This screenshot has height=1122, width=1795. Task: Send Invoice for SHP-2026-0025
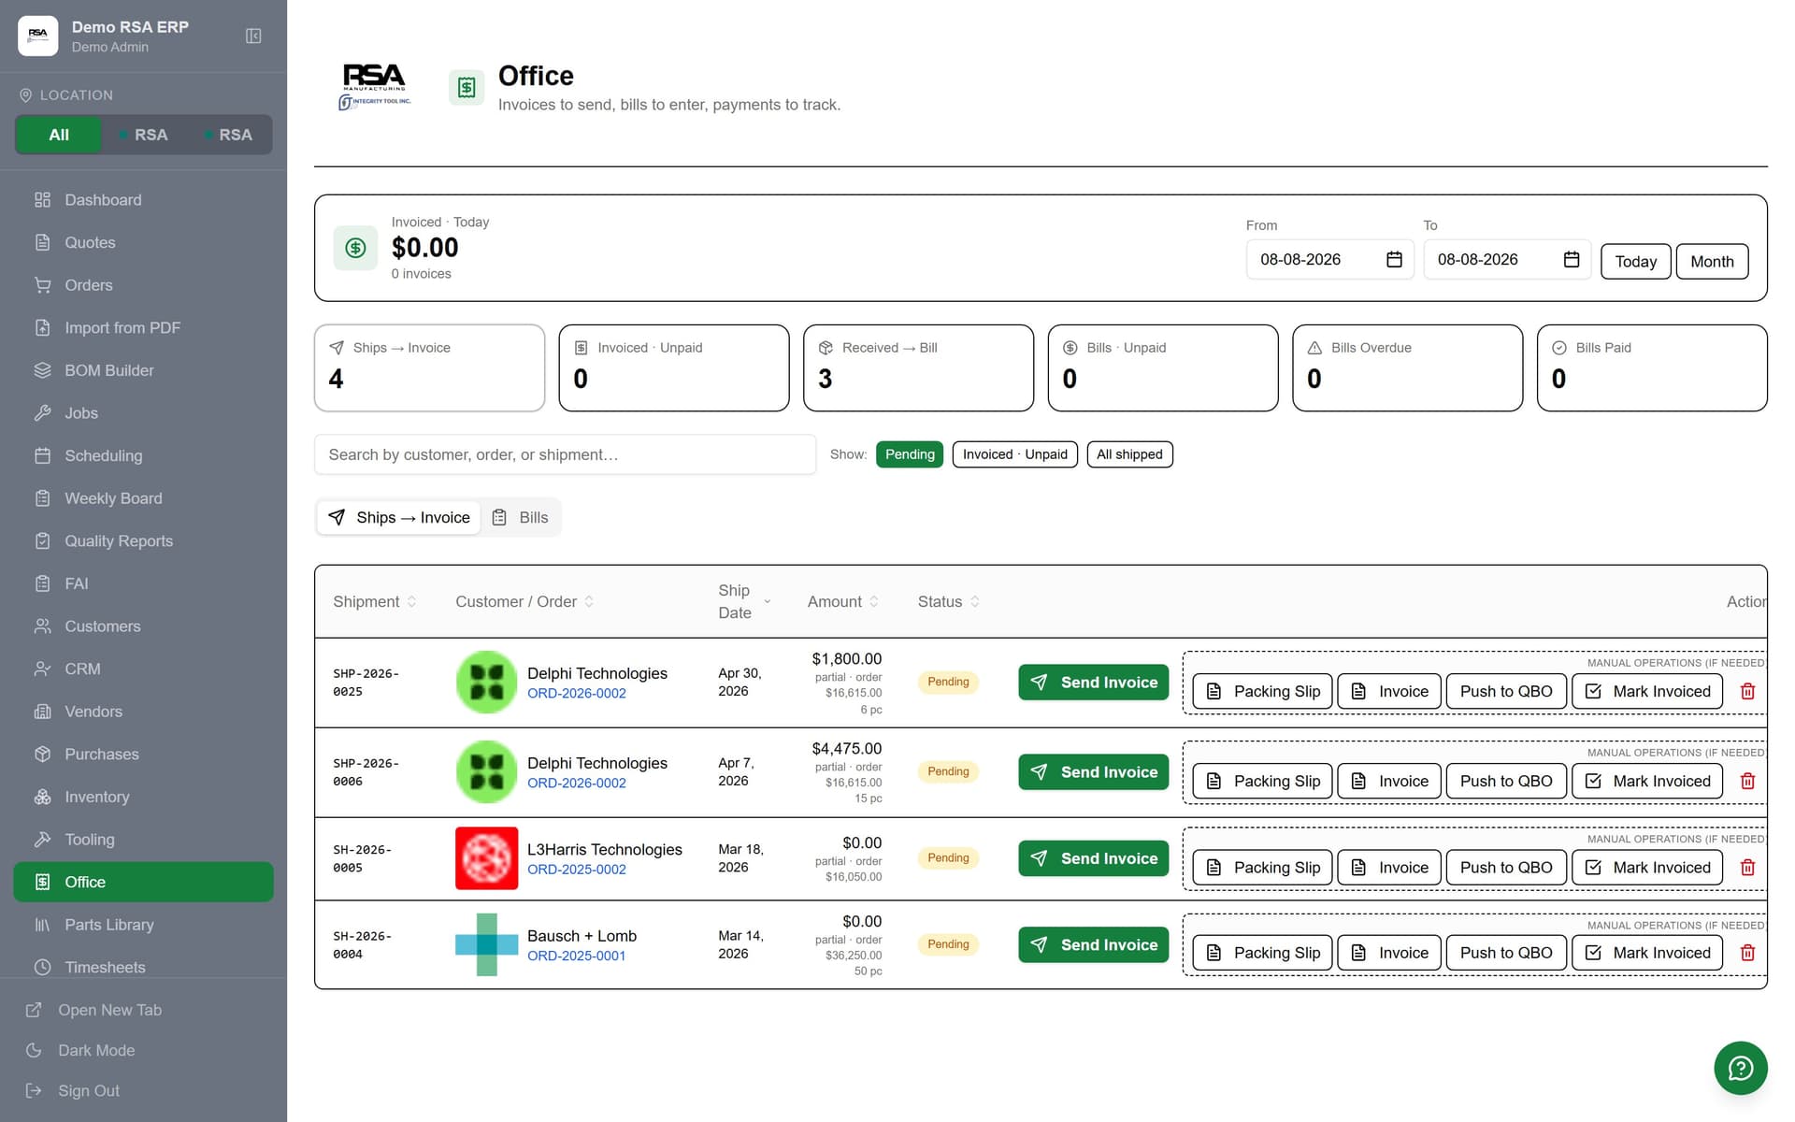point(1093,682)
